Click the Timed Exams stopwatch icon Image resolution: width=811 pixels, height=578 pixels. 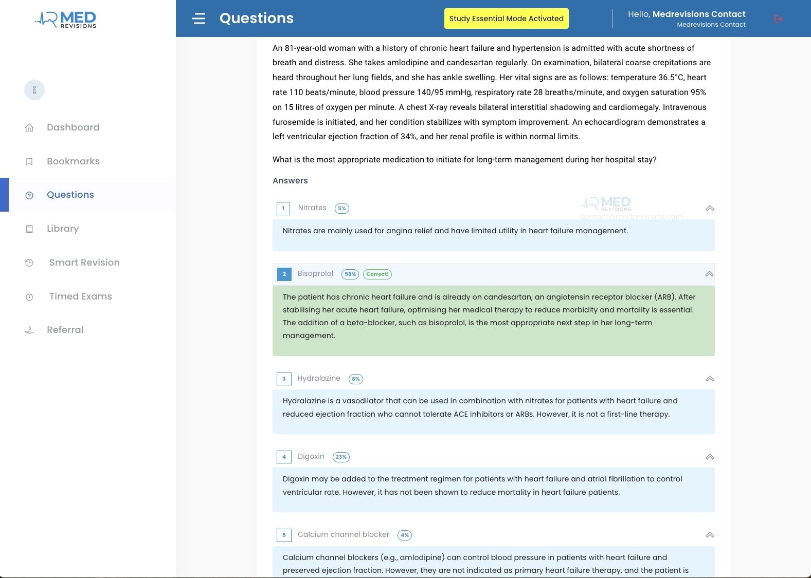point(29,296)
